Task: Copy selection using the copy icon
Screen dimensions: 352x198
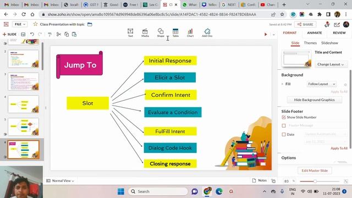Action: pyautogui.click(x=67, y=34)
